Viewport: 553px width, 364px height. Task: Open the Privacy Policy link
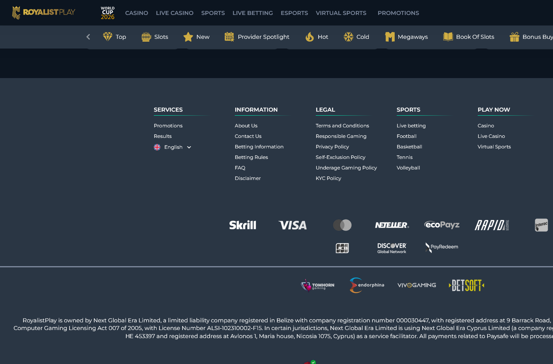pos(332,147)
